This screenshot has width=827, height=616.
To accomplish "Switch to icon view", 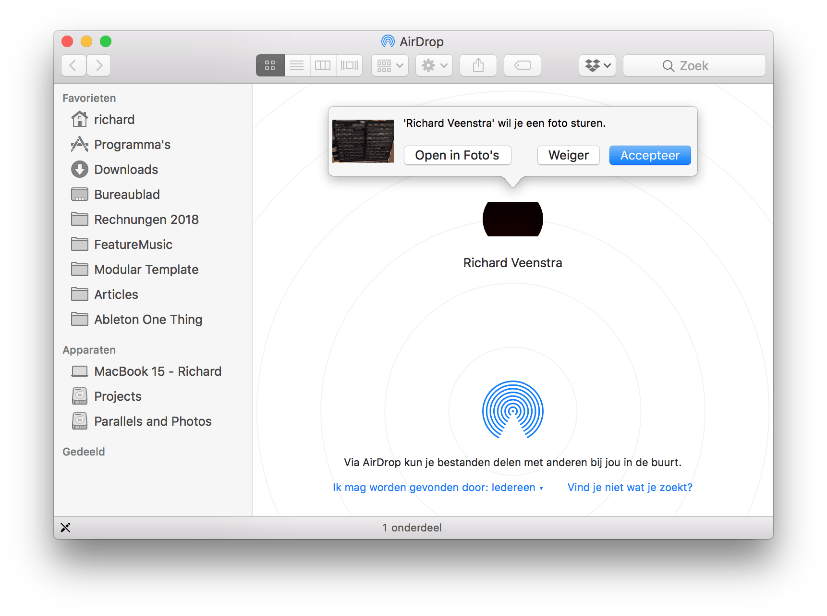I will click(x=270, y=65).
